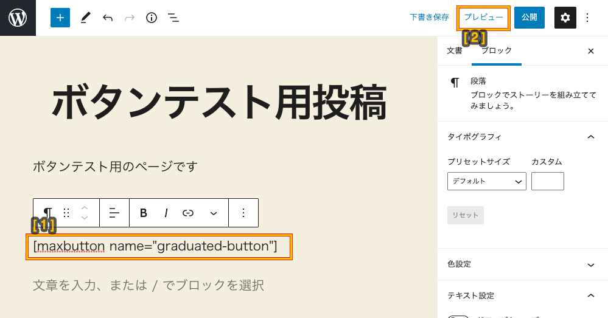Open block toolbar three-dot options
This screenshot has width=608, height=318.
click(243, 213)
